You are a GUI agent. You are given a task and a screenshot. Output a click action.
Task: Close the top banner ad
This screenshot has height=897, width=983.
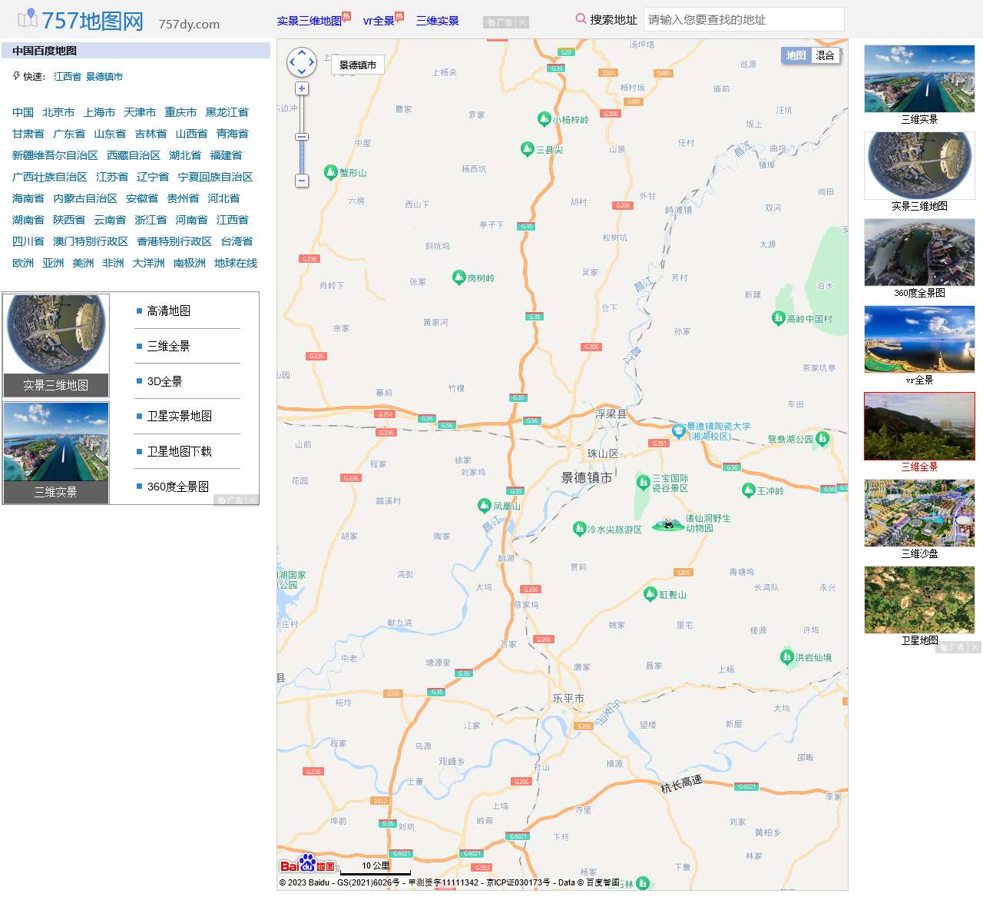click(x=522, y=22)
